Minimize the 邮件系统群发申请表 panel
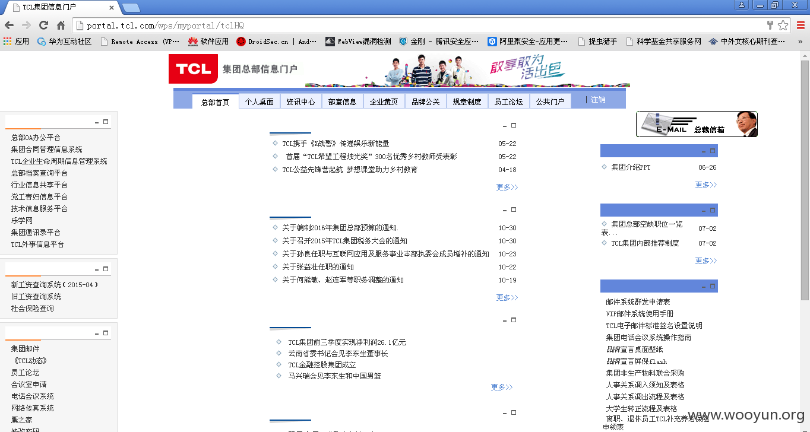Image resolution: width=810 pixels, height=432 pixels. pyautogui.click(x=704, y=286)
